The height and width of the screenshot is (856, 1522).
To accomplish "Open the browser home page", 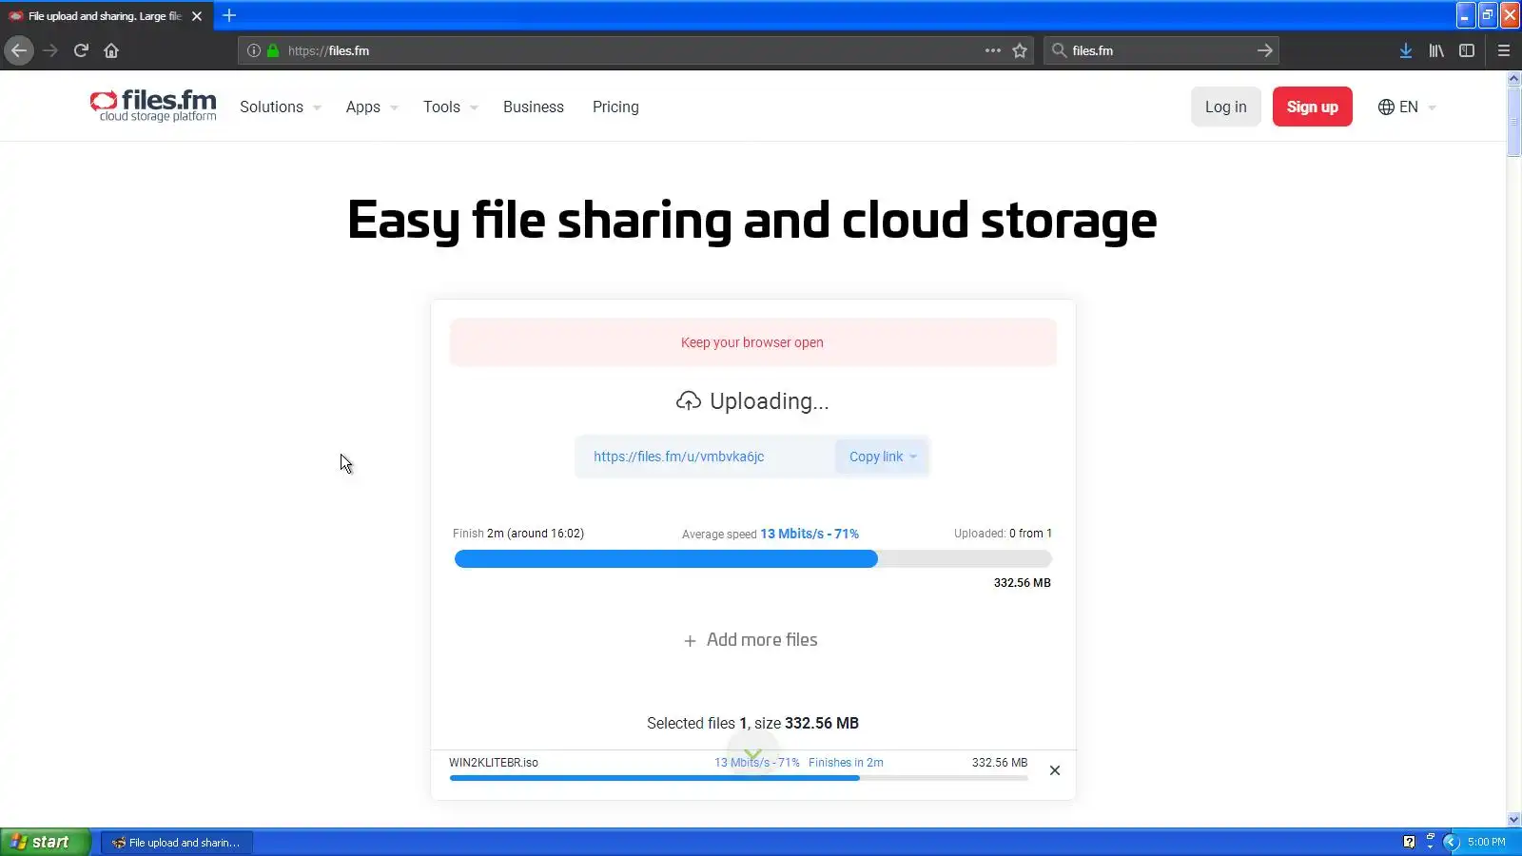I will pos(111,50).
